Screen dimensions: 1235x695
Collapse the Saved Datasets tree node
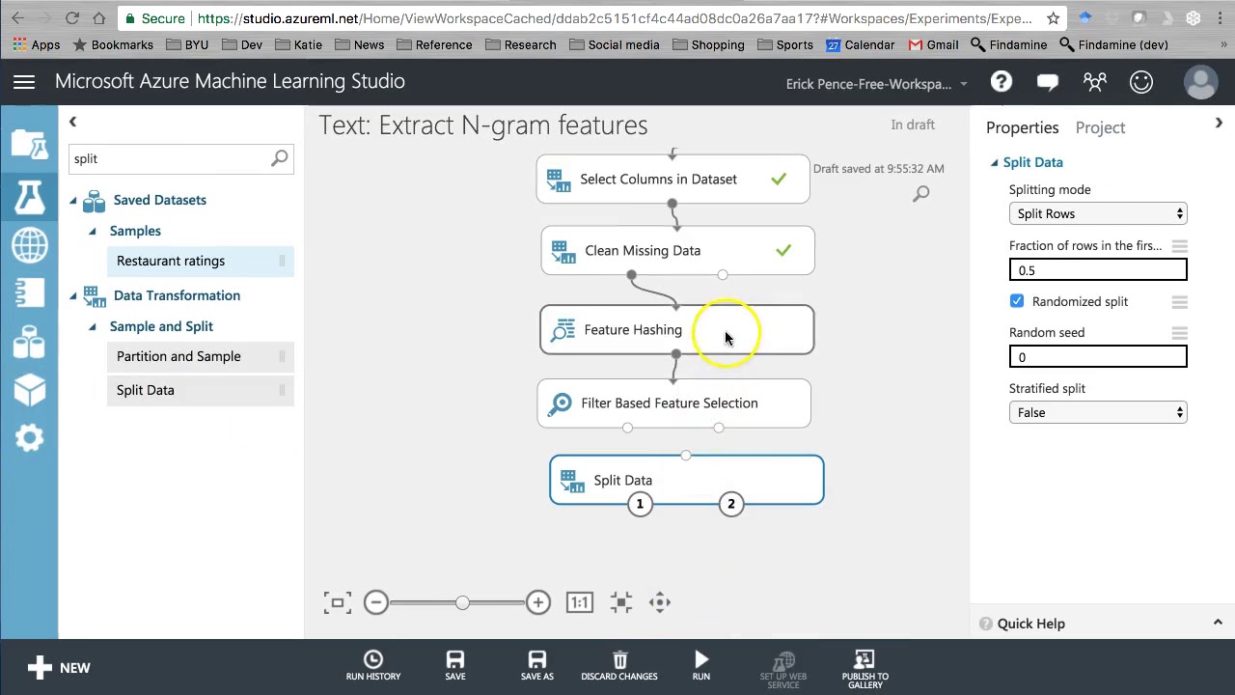(72, 200)
